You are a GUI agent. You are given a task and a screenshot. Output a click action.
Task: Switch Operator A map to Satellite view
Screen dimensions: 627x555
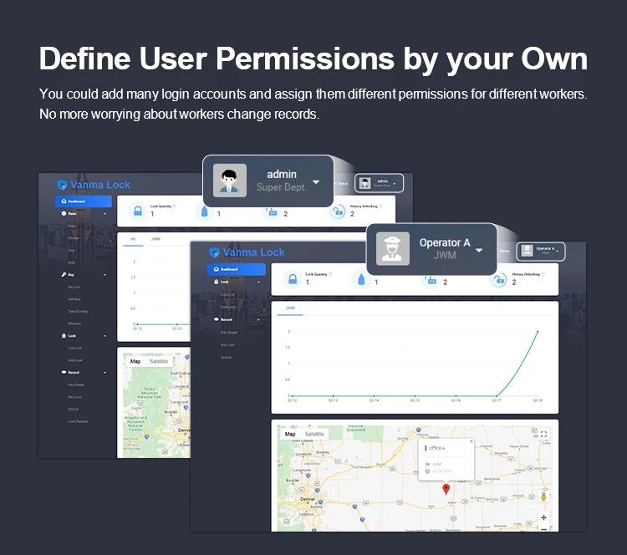pyautogui.click(x=314, y=434)
